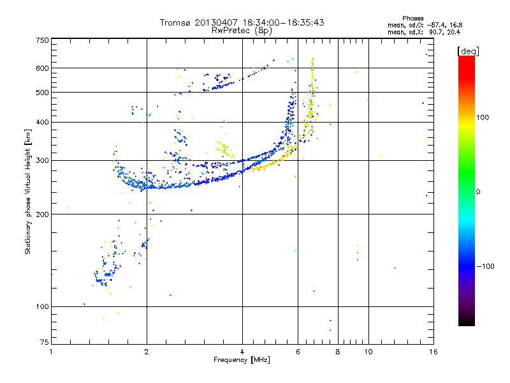
Task: Click the colorbar tick label '0'
Action: click(x=478, y=191)
